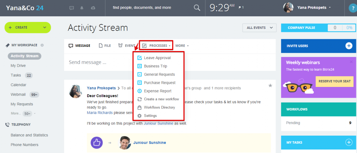Open the help question mark button
This screenshot has height=153, width=357.
coord(353,8)
